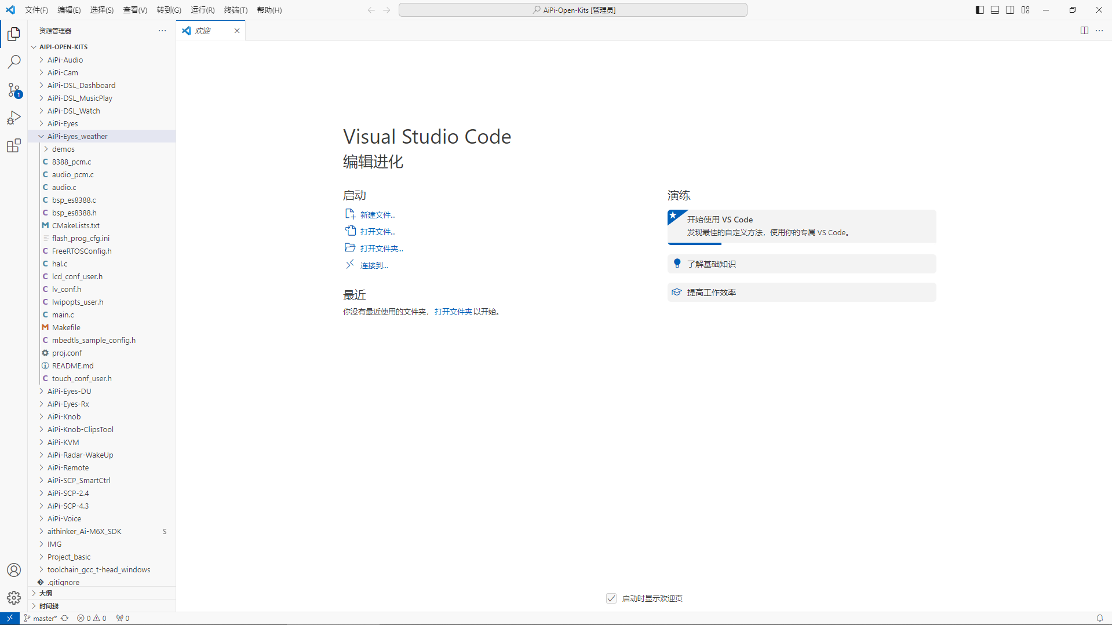Viewport: 1112px width, 625px height.
Task: Toggle secondary sidebar layout icon
Action: coord(1010,10)
